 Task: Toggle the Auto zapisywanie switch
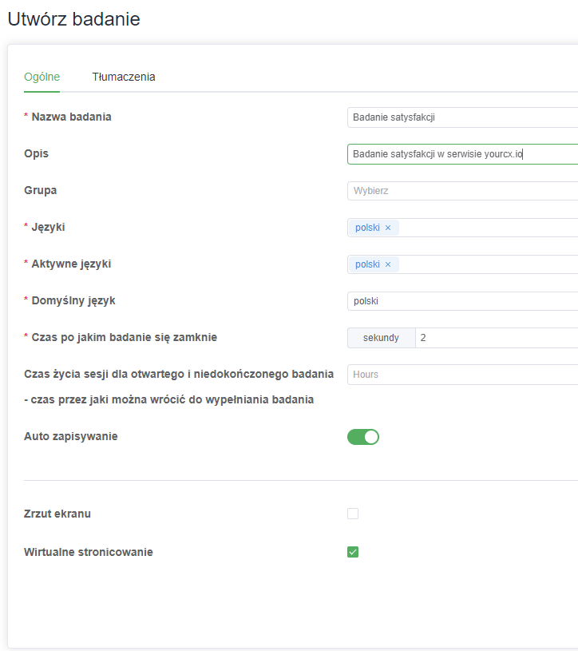(x=363, y=437)
